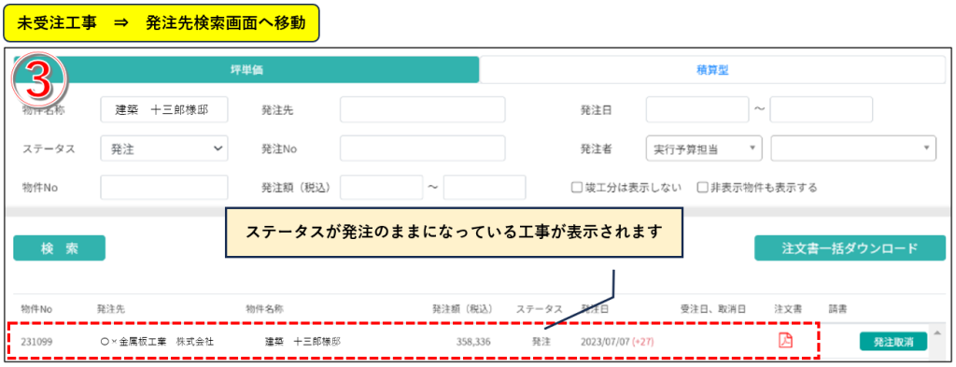Open the ステータス dropdown showing 発注
This screenshot has height=367, width=956.
pos(164,148)
